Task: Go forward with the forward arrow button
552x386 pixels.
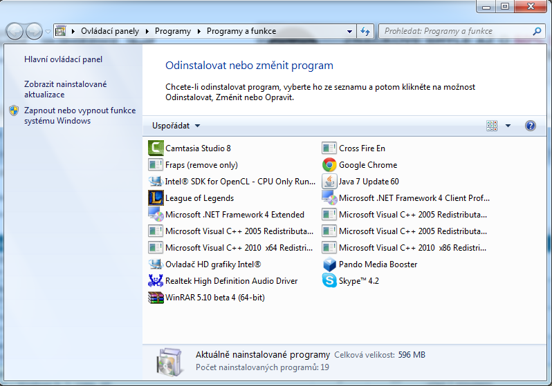Action: click(x=34, y=31)
